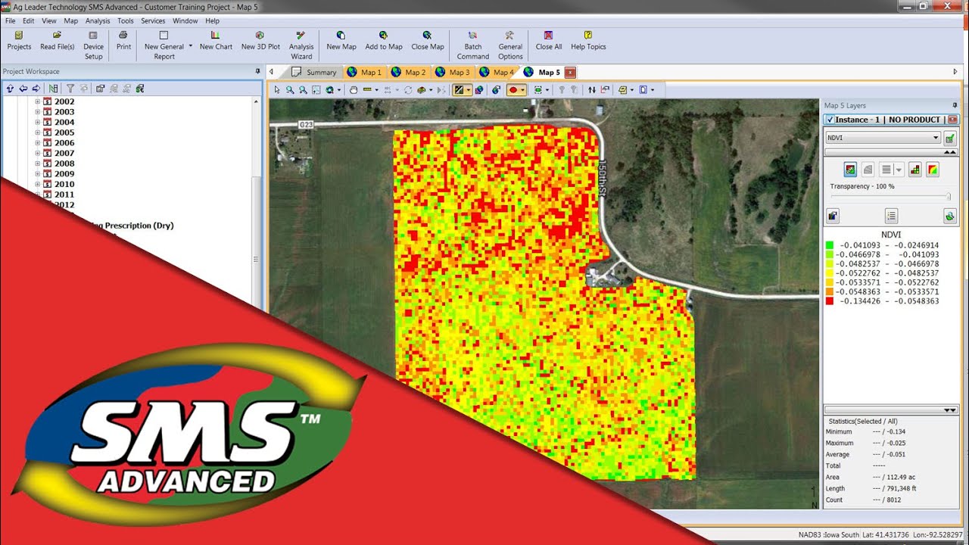
Task: Open New General Report dropdown arrow
Action: 191,46
